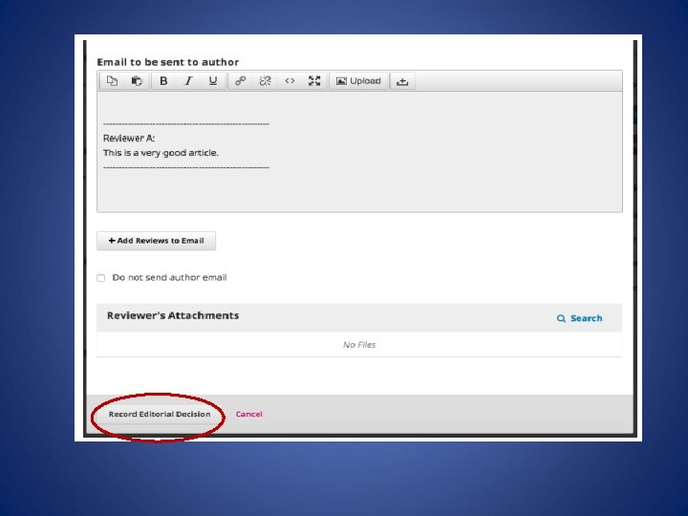
Task: Click the 'No Files' text
Action: click(359, 345)
